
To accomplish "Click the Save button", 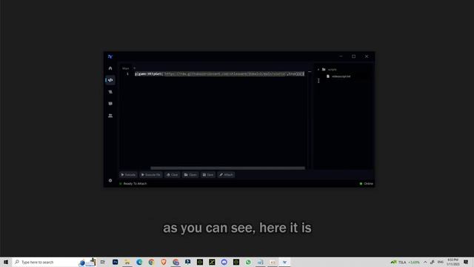I will point(208,175).
